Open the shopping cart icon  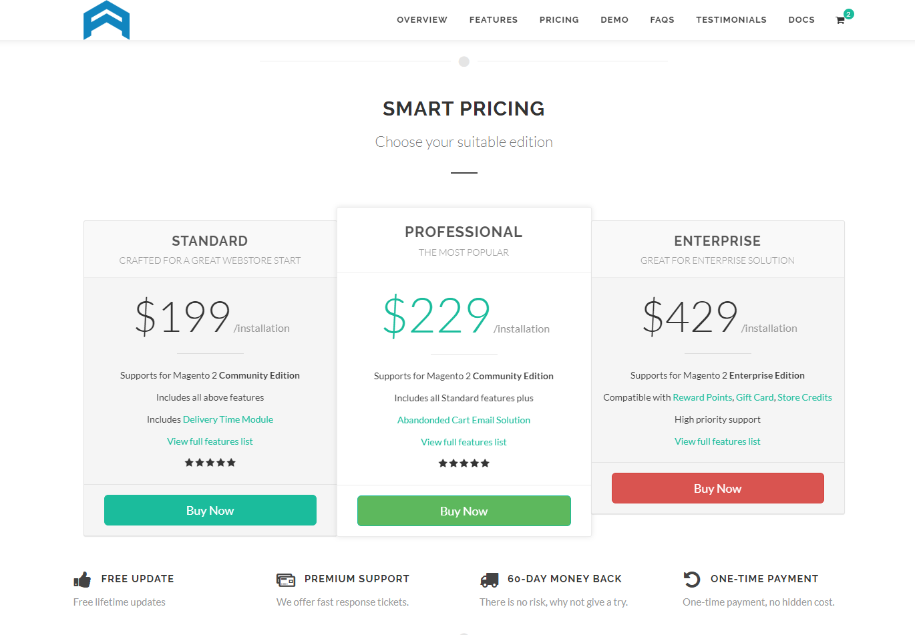tap(840, 20)
